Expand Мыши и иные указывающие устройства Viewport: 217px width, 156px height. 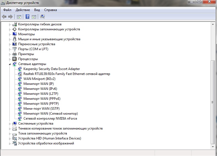(10, 39)
